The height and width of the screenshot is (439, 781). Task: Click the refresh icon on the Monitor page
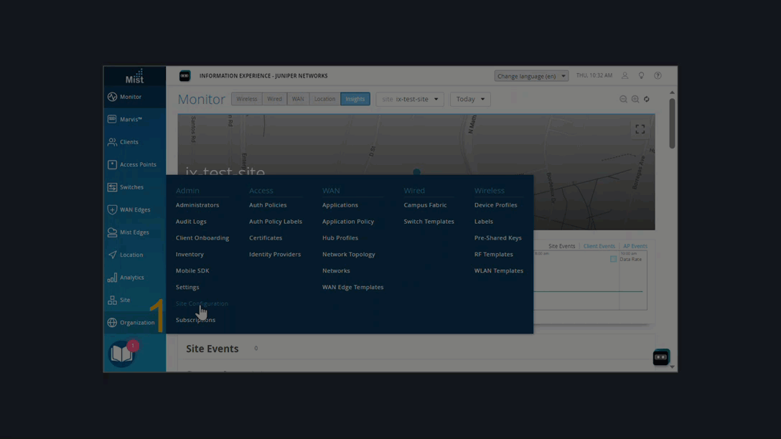pos(647,99)
